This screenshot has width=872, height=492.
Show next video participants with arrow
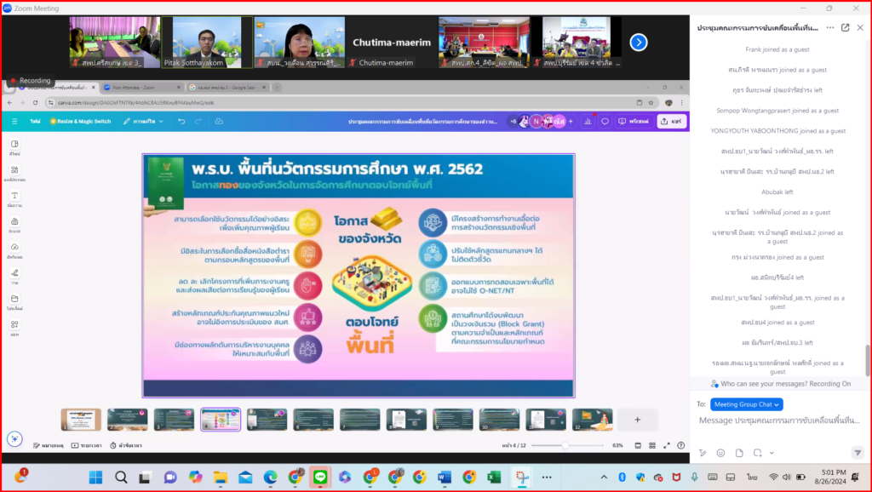point(639,42)
